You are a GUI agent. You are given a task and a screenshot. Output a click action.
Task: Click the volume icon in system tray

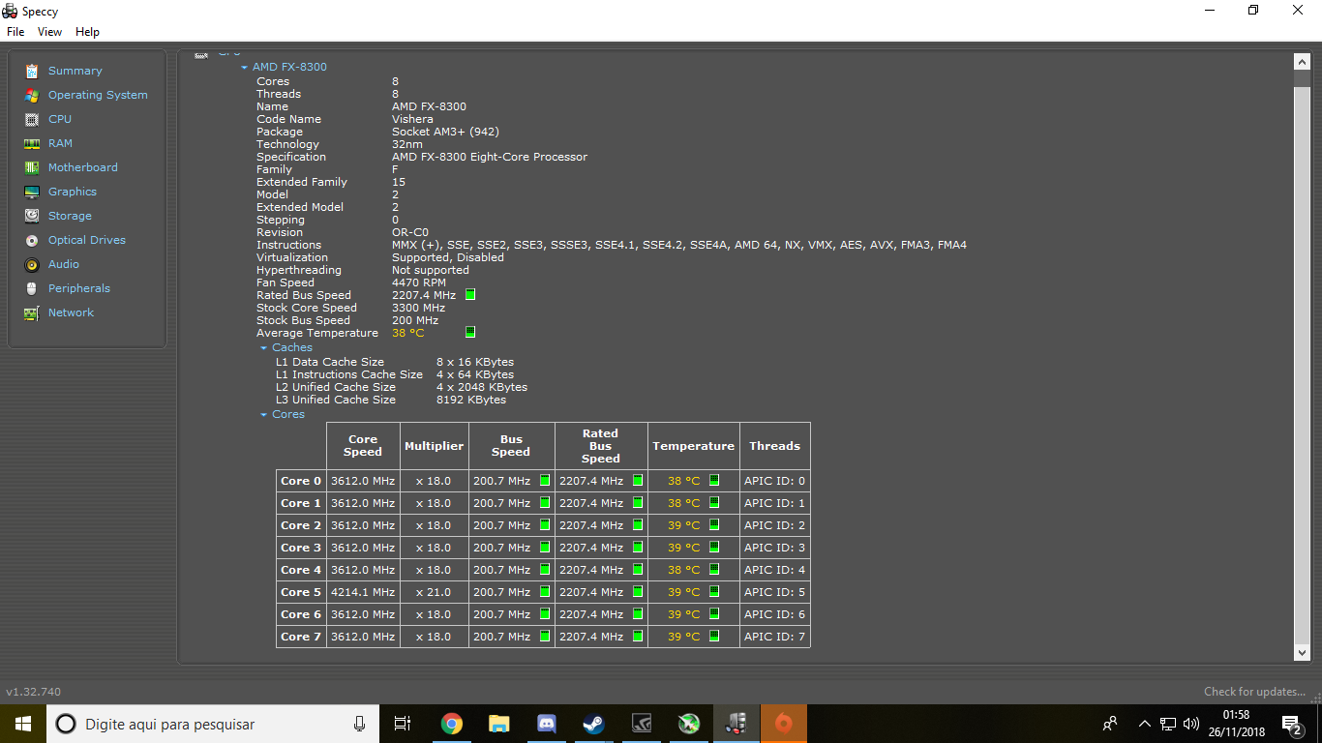pos(1192,724)
